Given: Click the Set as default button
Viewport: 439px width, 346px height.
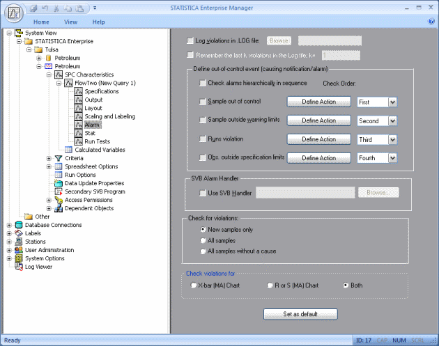Looking at the screenshot, I should pos(300,313).
